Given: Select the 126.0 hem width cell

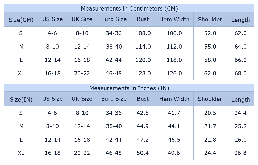Looking at the screenshot, I should click(x=174, y=74).
